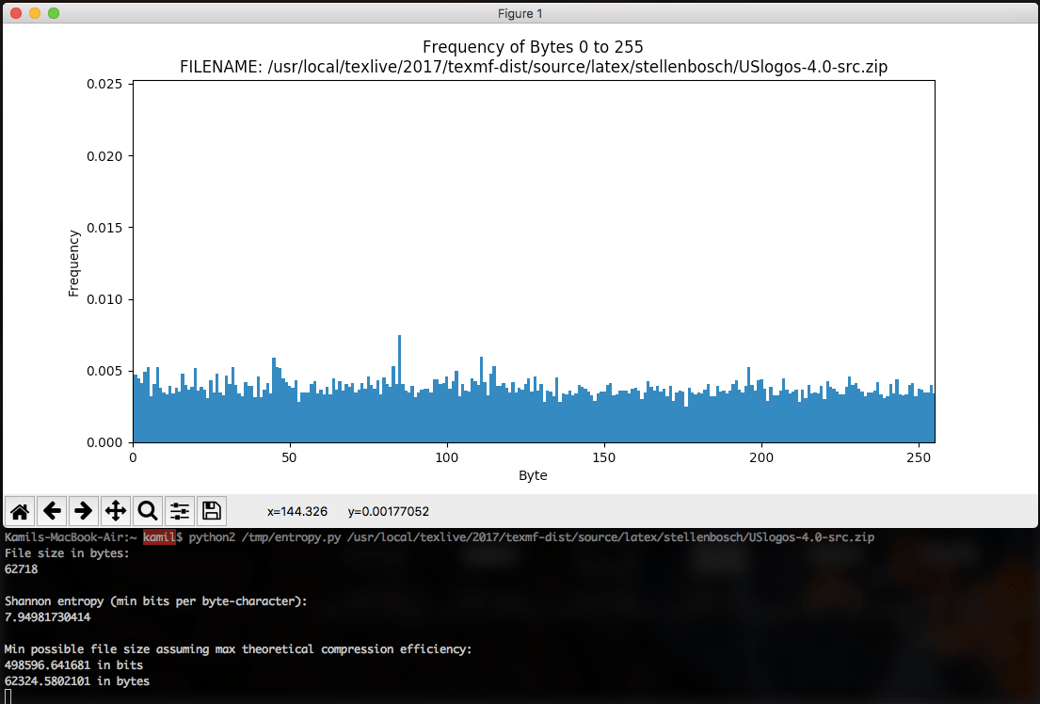This screenshot has width=1040, height=704.
Task: Click the x-axis tick label 150
Action: [x=604, y=457]
